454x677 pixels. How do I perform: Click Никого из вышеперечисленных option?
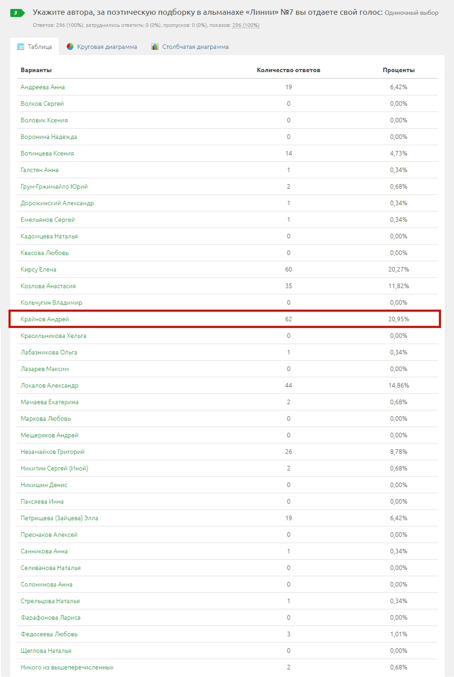pyautogui.click(x=67, y=667)
